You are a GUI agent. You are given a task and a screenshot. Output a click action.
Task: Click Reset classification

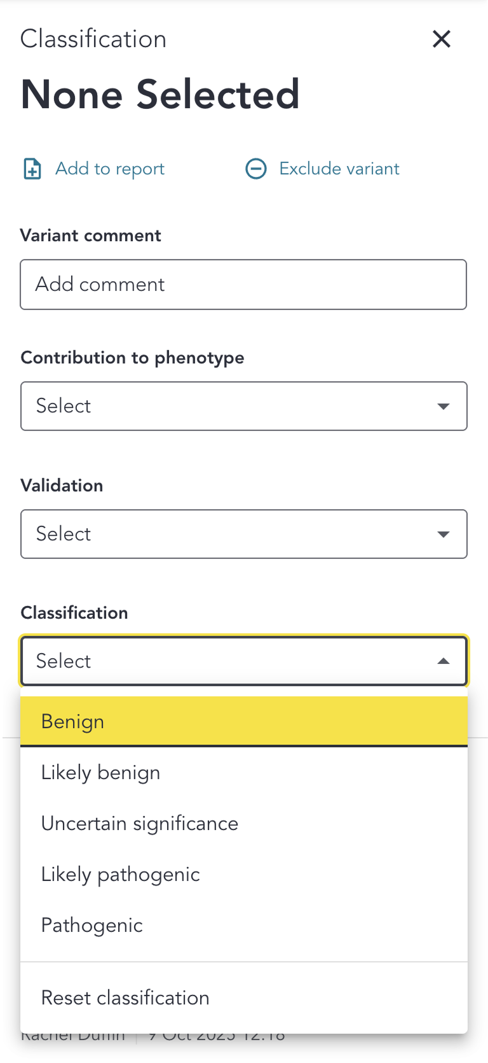(244, 997)
